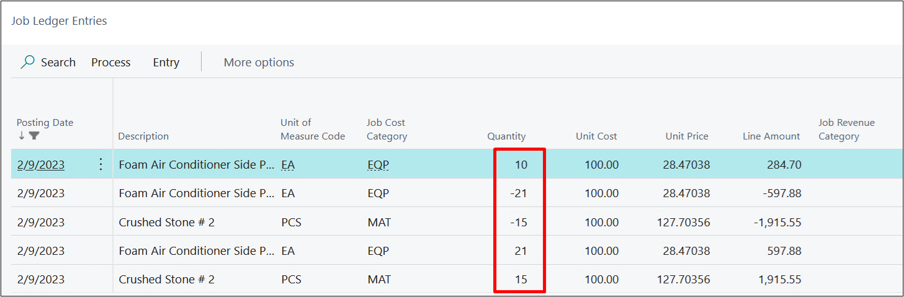
Task: Click the sort arrow under Posting Date
Action: click(x=22, y=136)
